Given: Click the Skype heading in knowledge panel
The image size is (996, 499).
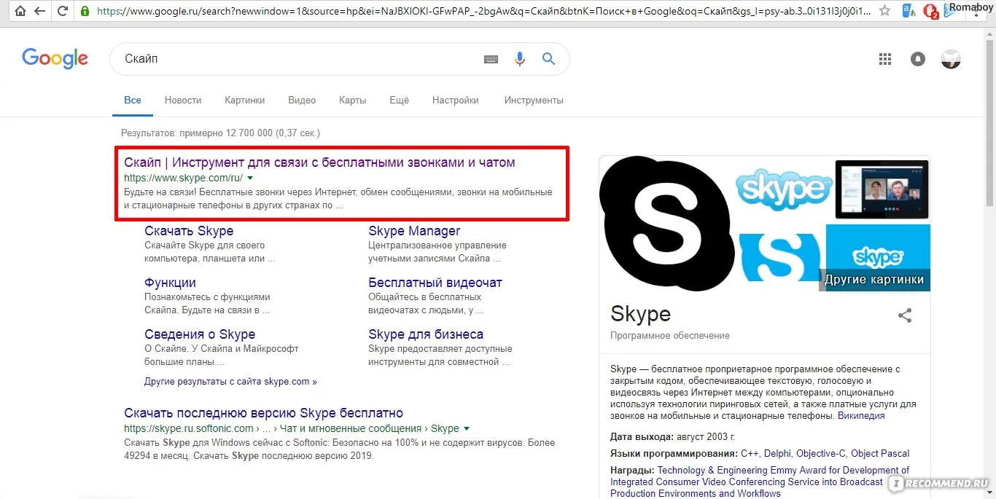Looking at the screenshot, I should click(x=640, y=313).
